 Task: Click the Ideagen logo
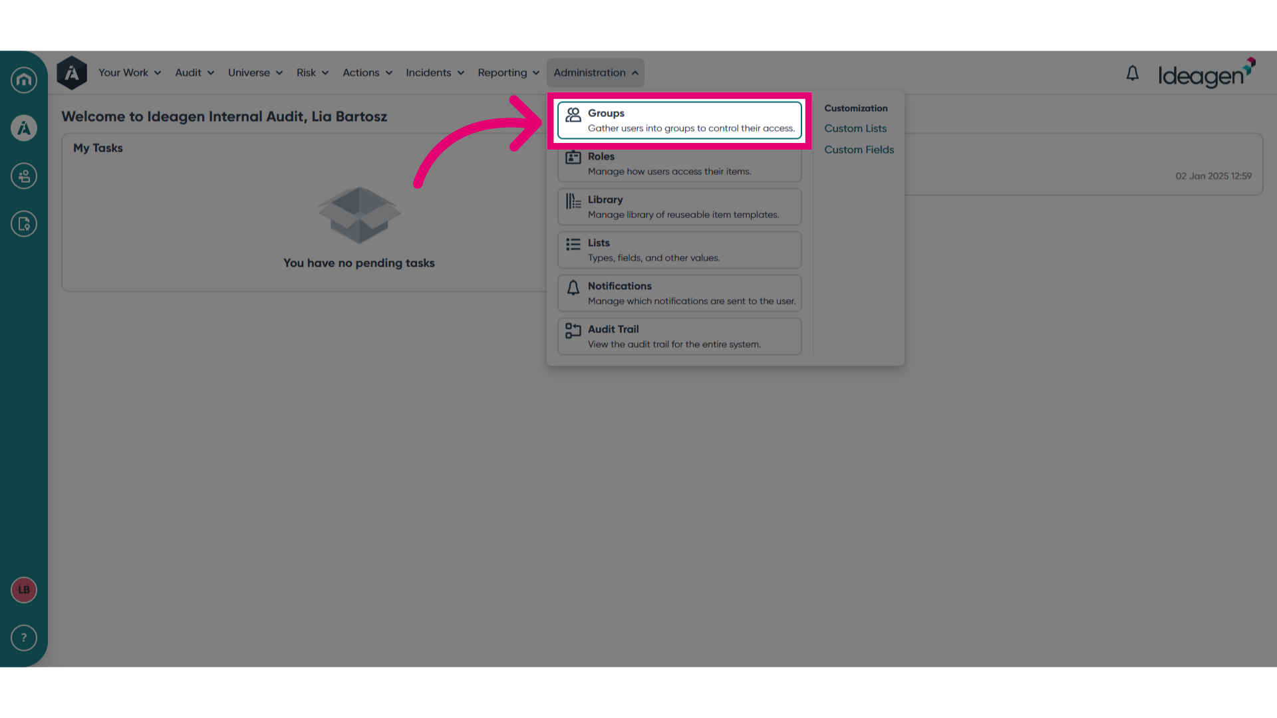pyautogui.click(x=1206, y=73)
